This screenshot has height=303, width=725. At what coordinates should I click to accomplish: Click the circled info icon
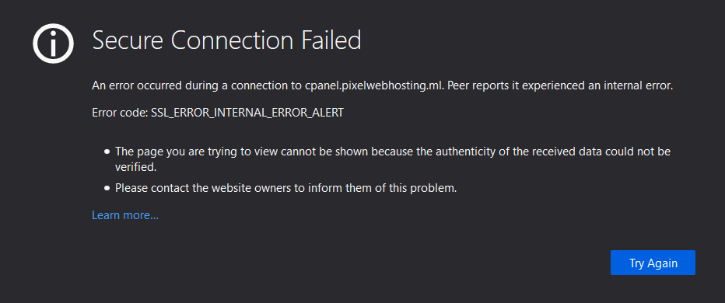(x=53, y=44)
